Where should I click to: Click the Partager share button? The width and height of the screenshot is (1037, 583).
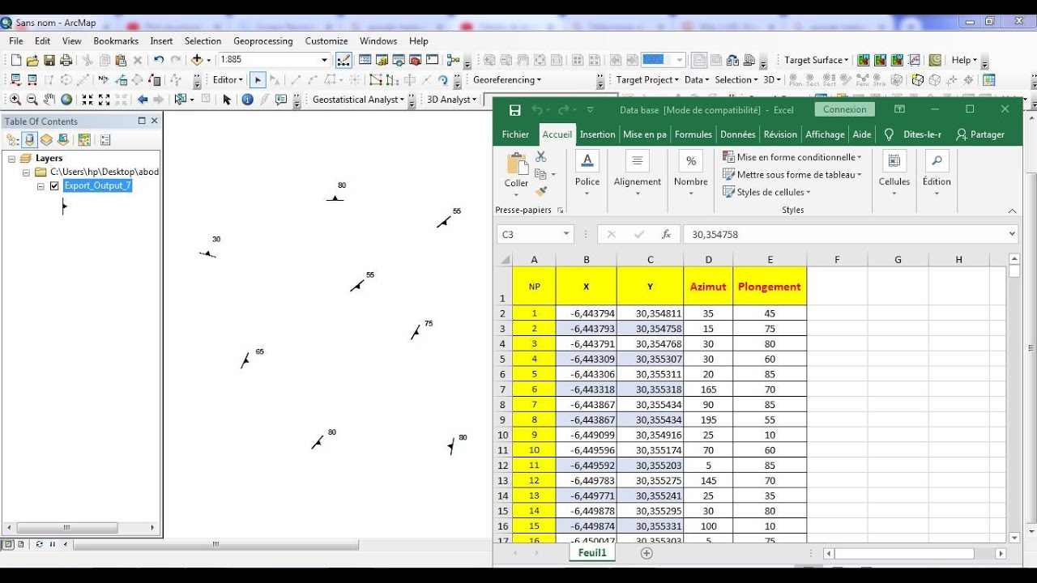pyautogui.click(x=980, y=134)
